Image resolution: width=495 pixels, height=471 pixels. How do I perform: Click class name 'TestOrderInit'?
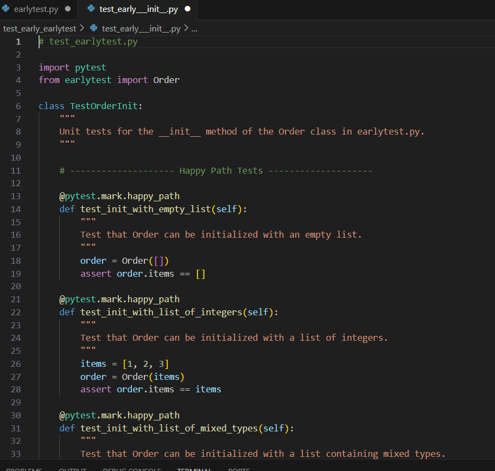(104, 106)
